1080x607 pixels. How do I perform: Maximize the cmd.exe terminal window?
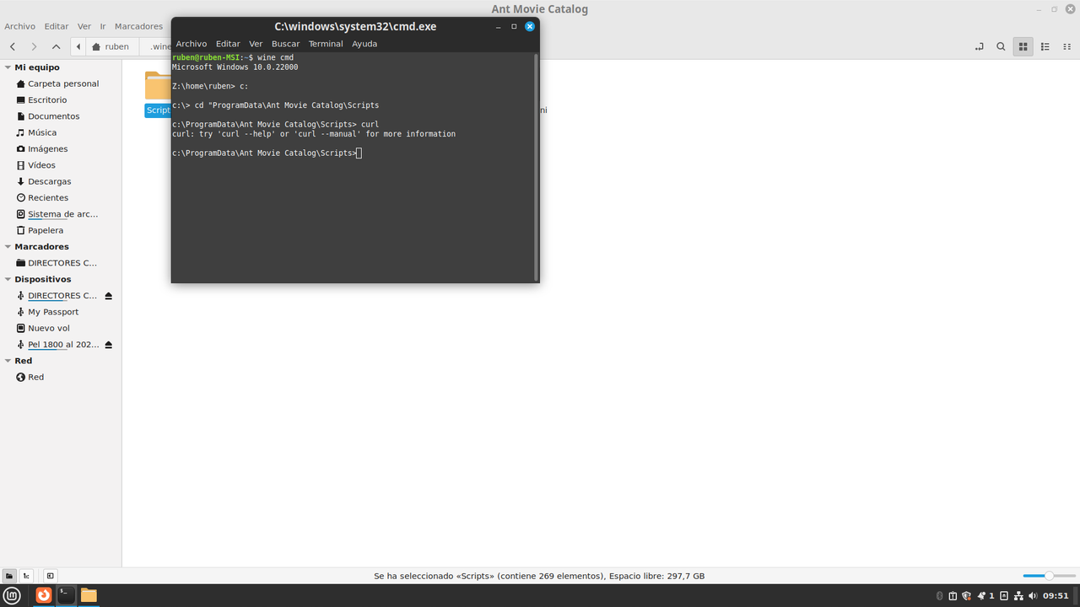pyautogui.click(x=514, y=26)
